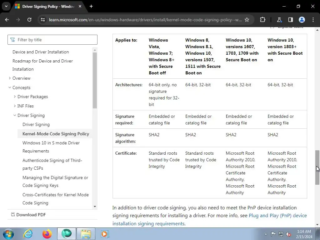Click the 'Certificate:' row label
The width and height of the screenshot is (320, 240).
click(x=126, y=153)
